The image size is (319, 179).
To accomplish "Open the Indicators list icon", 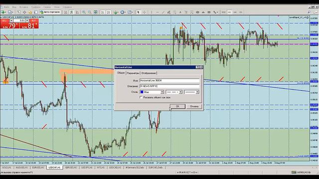I will coord(116,12).
